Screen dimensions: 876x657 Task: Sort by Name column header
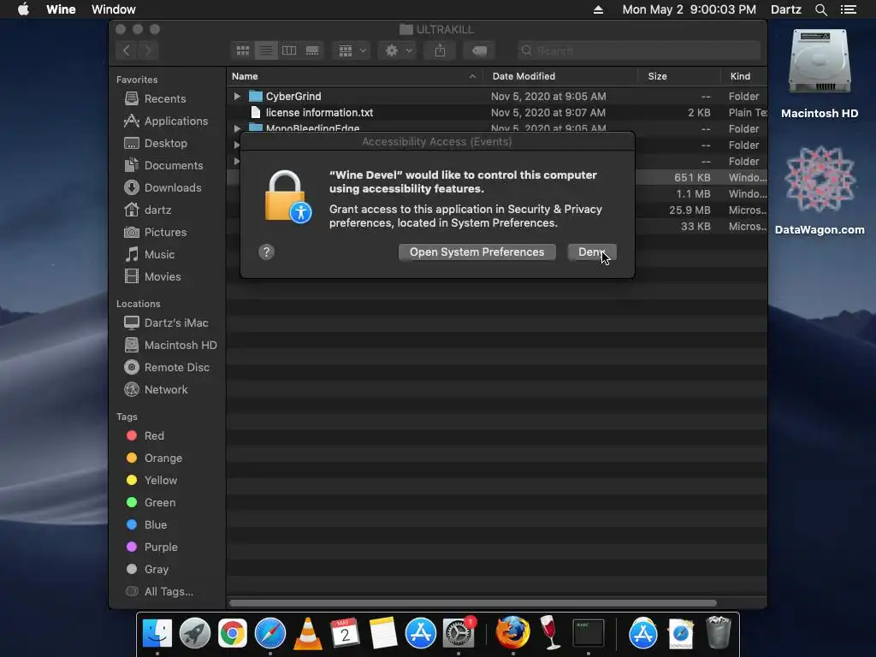pos(354,76)
